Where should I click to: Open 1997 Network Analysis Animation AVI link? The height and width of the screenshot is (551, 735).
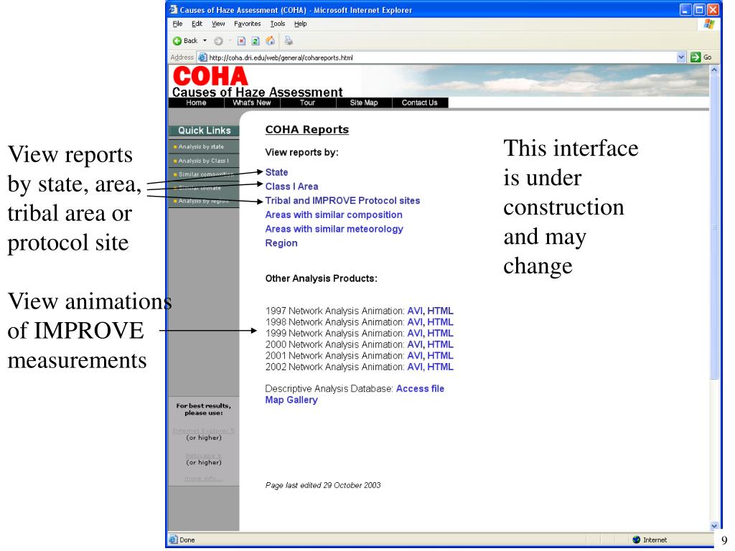415,311
